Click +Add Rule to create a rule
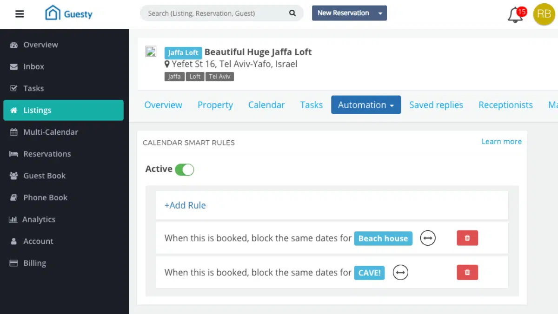This screenshot has width=558, height=314. coord(185,205)
